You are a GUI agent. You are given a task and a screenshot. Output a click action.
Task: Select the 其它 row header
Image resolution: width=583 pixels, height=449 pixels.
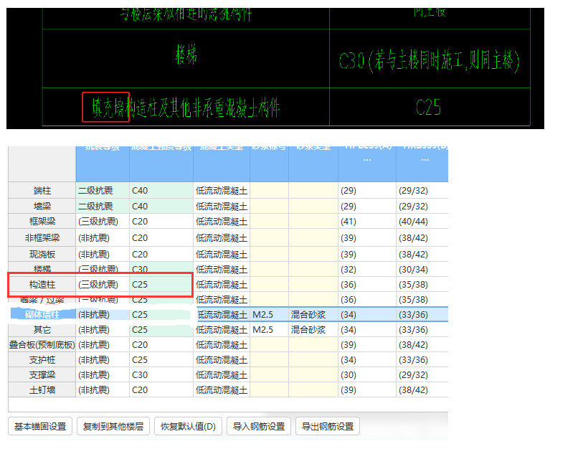42,330
